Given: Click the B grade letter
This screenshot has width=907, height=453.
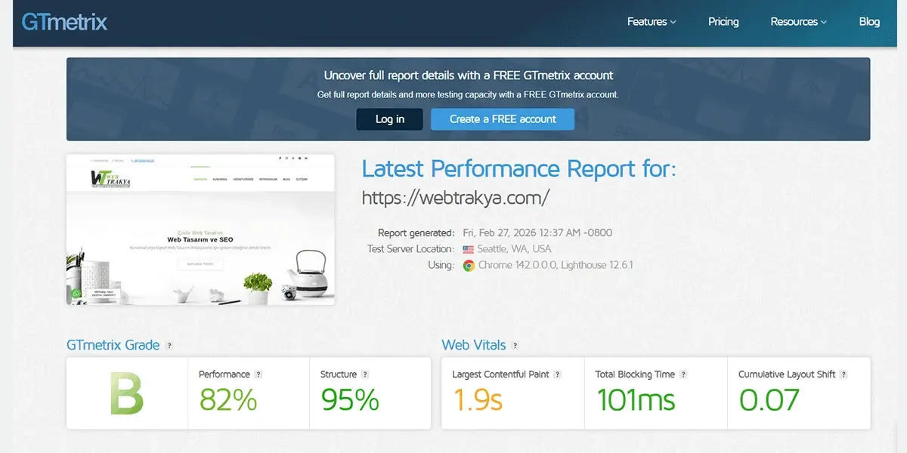Looking at the screenshot, I should click(127, 393).
